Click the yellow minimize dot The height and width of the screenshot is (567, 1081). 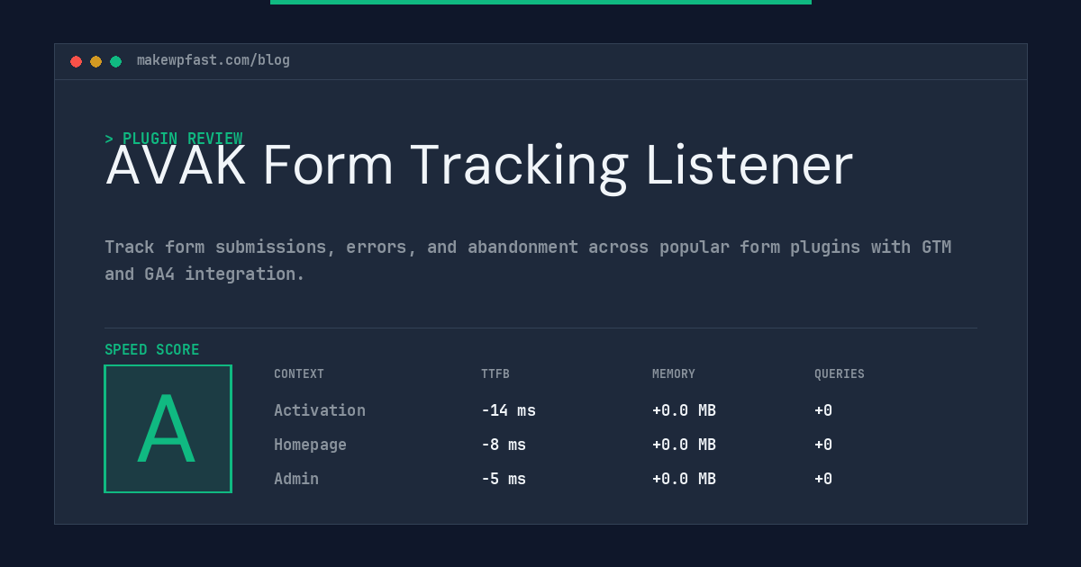[x=95, y=61]
